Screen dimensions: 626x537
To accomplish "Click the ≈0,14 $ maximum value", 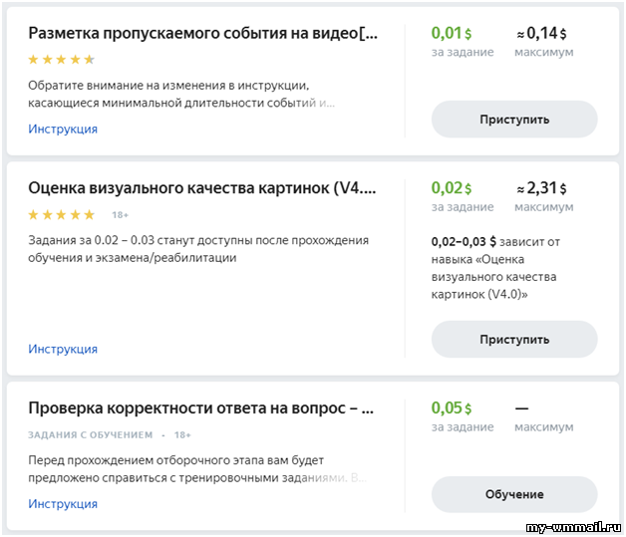I will [541, 33].
